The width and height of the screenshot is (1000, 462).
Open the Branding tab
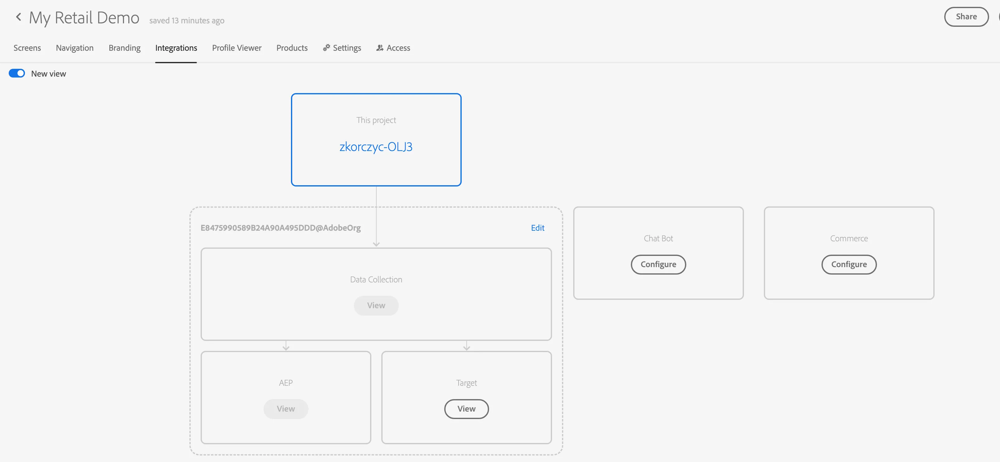tap(125, 48)
